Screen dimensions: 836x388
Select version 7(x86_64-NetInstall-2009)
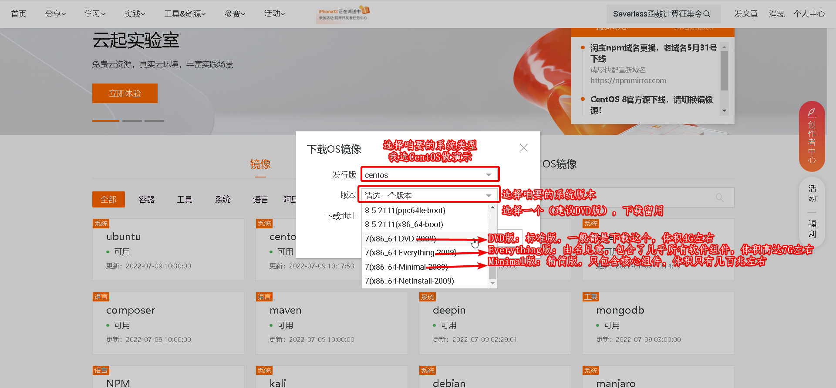coord(425,281)
